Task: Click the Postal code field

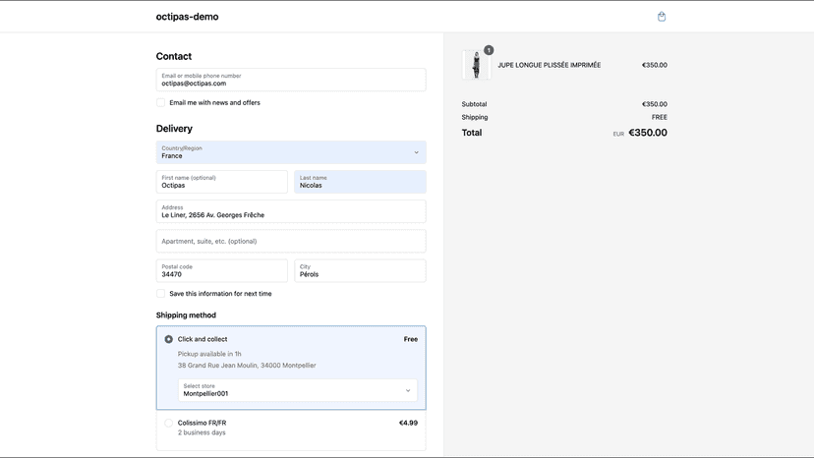Action: pos(221,270)
